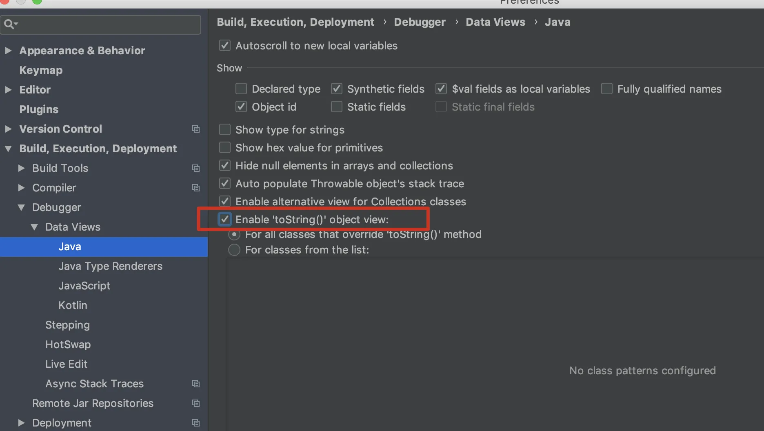This screenshot has height=431, width=764.
Task: Click the search magnifier icon in the settings search
Action: [x=10, y=24]
